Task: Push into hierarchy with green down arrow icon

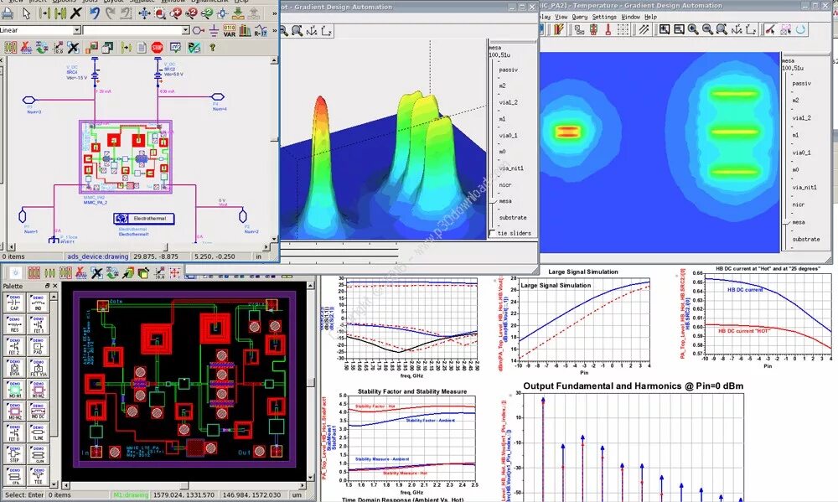Action: coord(238,13)
